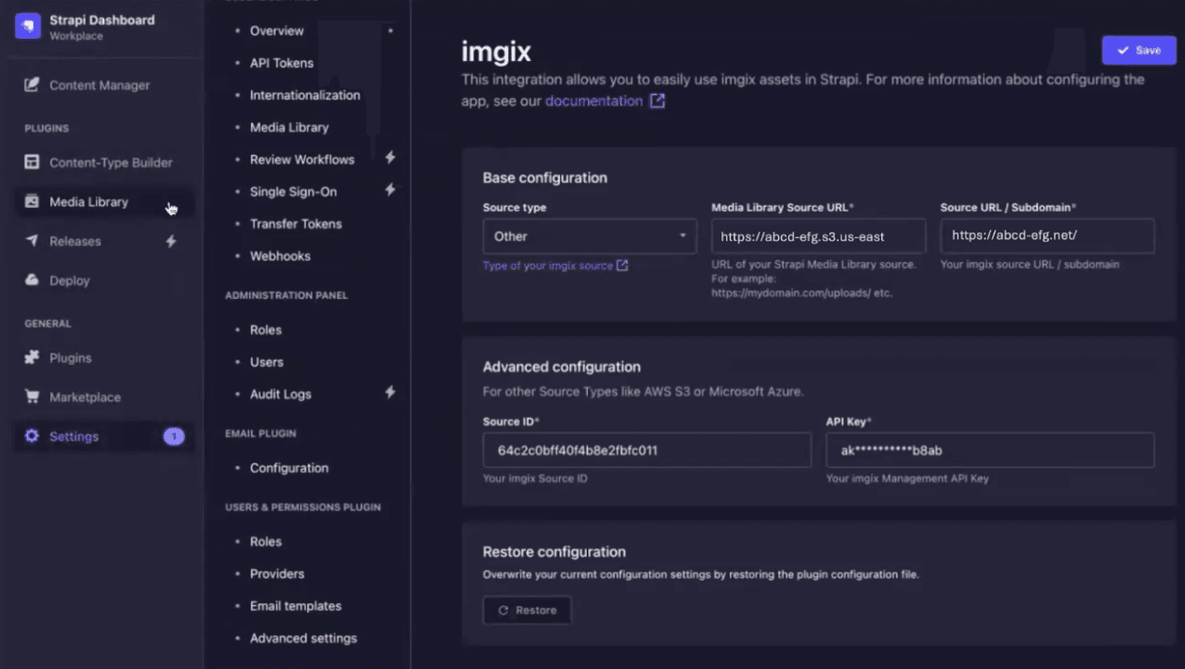Open Users under Administration Panel

click(x=267, y=362)
